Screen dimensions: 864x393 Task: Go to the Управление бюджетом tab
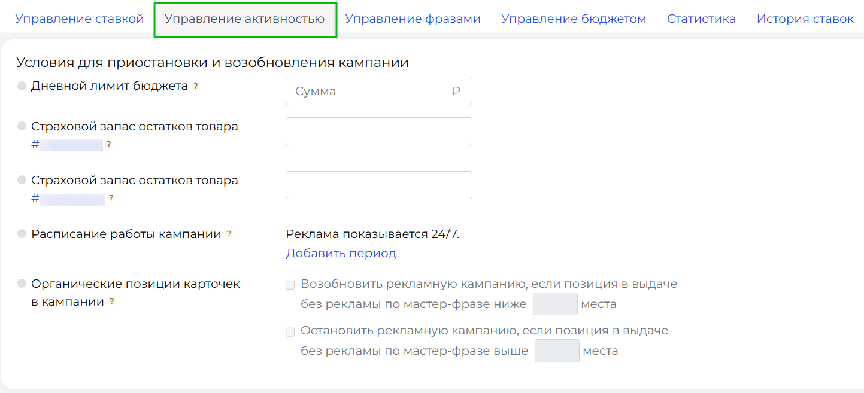coord(574,19)
